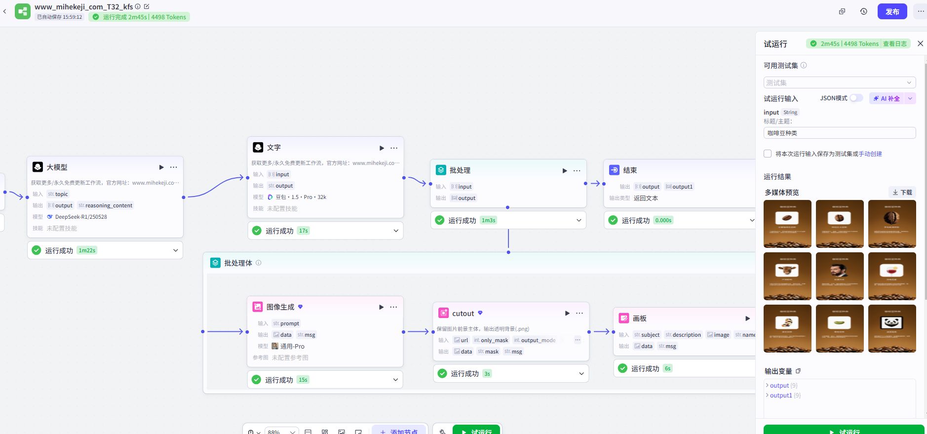Click the back arrow at top left
The height and width of the screenshot is (434, 927).
pyautogui.click(x=5, y=11)
